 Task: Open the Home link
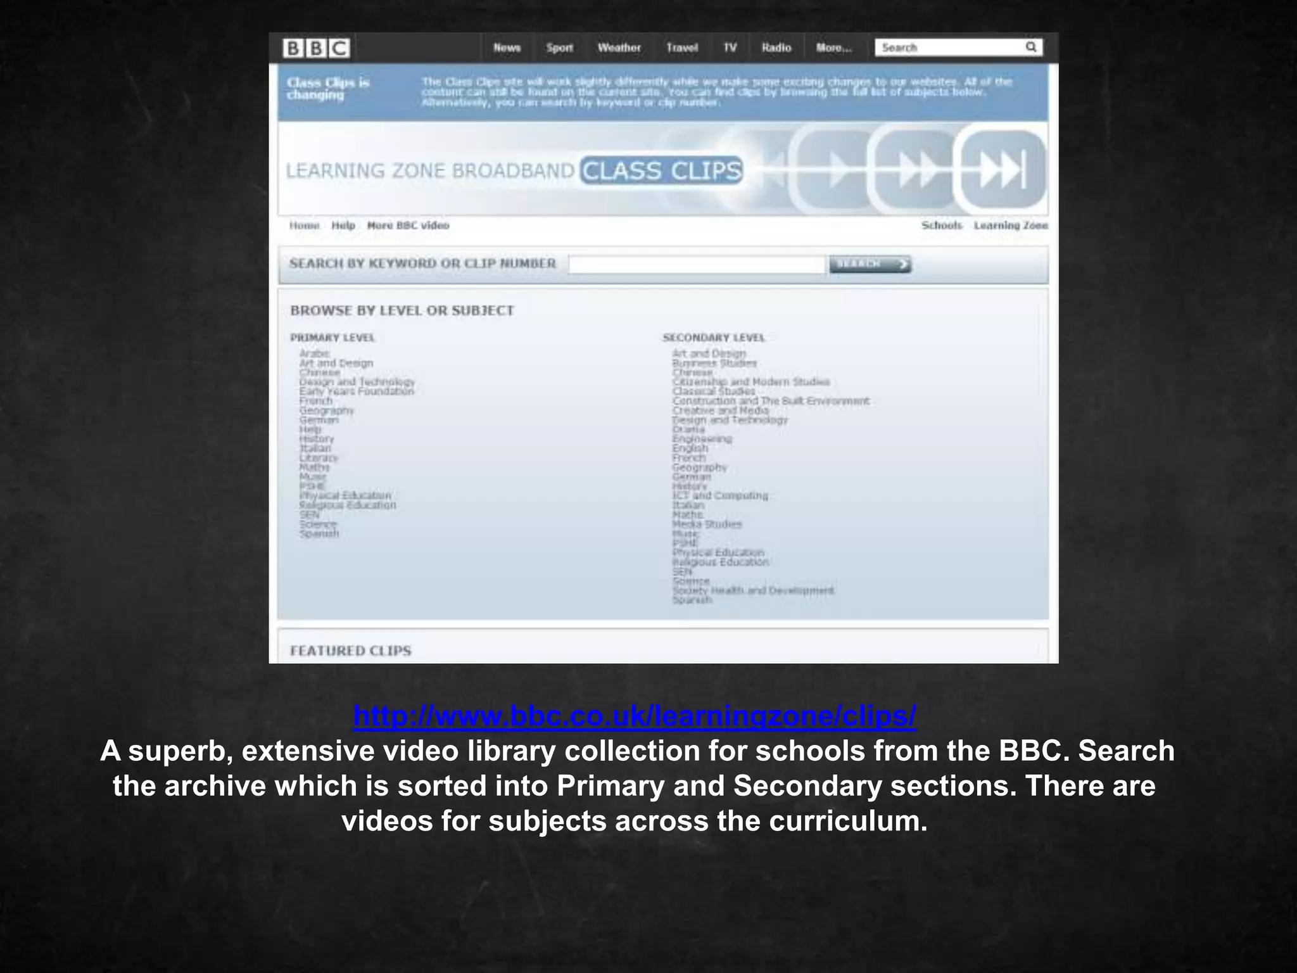[305, 226]
